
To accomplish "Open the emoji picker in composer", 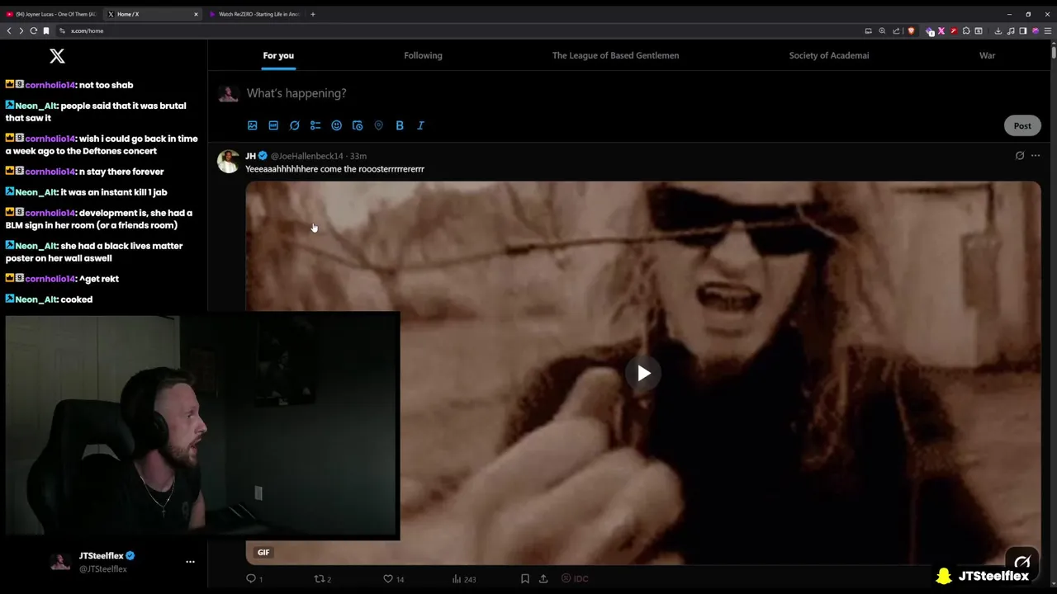I will pyautogui.click(x=336, y=125).
